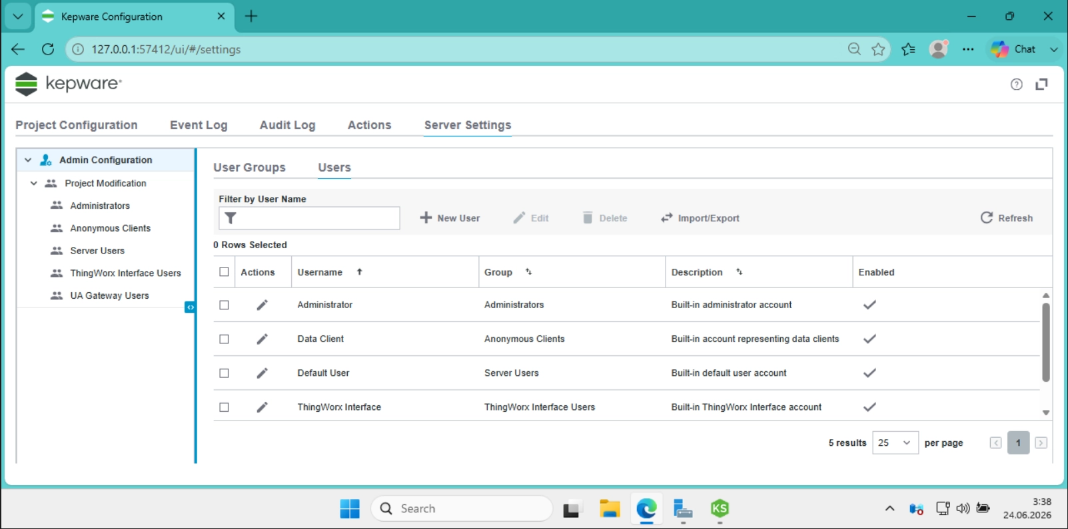Expand the Copilot Chat dropdown arrow
The width and height of the screenshot is (1068, 529).
[1053, 49]
